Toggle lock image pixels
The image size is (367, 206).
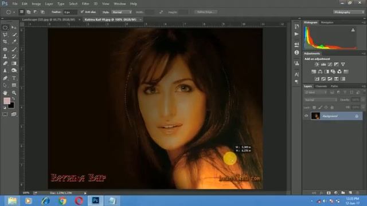coord(320,108)
